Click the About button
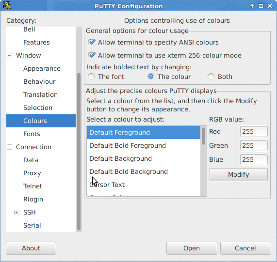277x262 pixels. point(31,248)
